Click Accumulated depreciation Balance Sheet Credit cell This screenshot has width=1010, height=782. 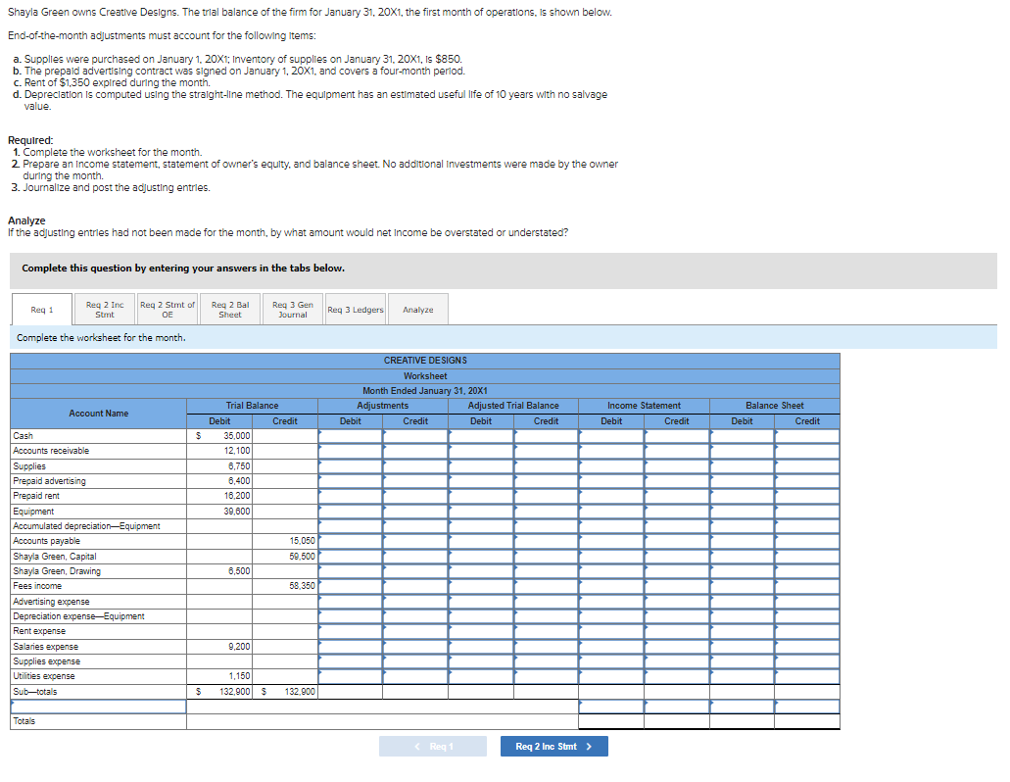(807, 526)
